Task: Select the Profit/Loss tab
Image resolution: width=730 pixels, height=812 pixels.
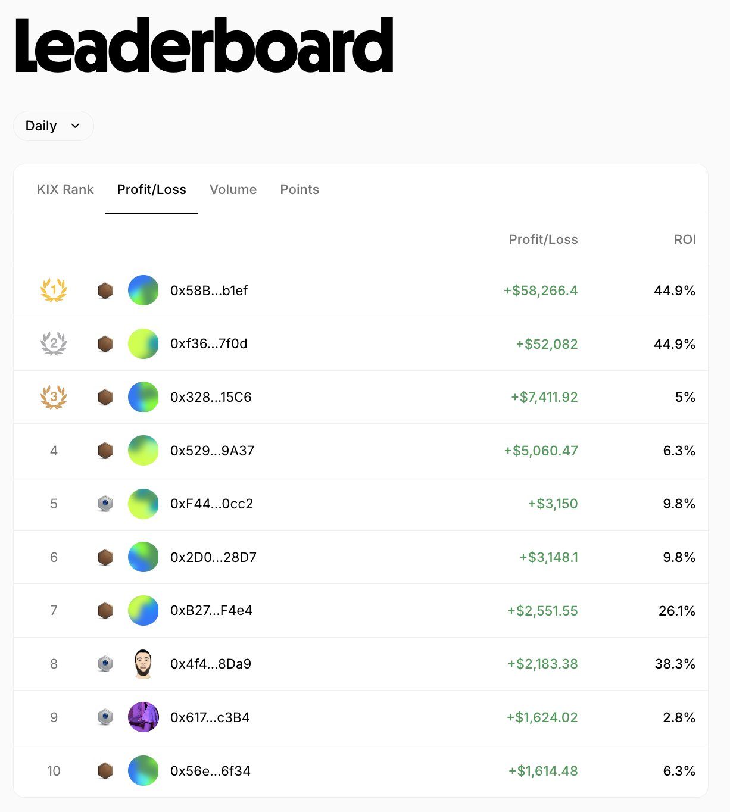Action: point(152,189)
